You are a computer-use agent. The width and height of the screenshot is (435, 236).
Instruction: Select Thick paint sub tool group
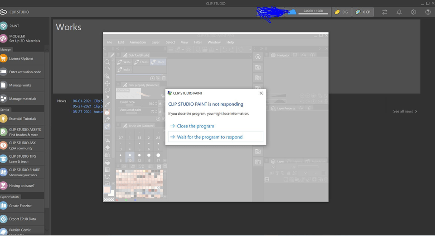click(x=158, y=62)
